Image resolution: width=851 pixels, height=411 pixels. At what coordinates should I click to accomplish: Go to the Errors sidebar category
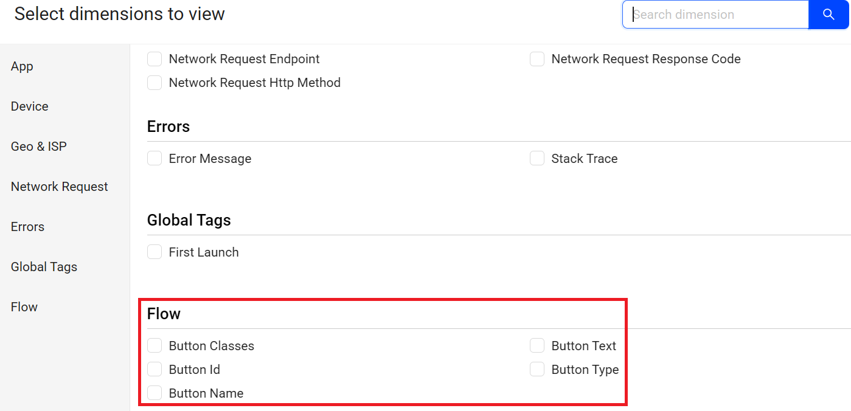pos(27,227)
